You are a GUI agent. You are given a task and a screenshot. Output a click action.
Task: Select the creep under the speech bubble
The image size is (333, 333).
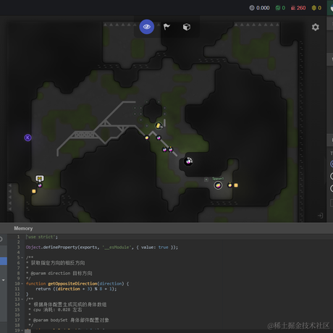coord(40,185)
